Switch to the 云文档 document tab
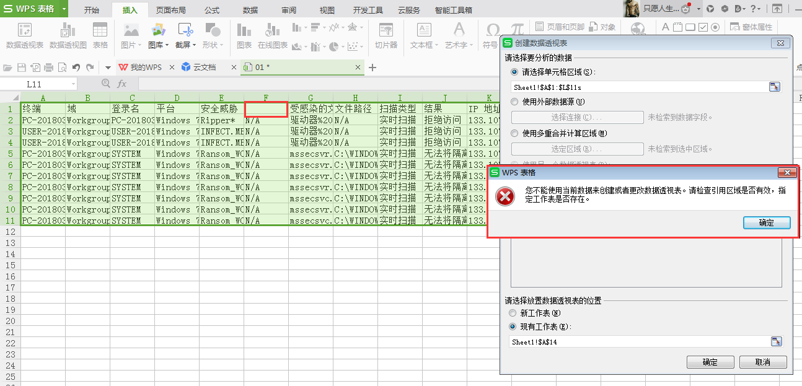This screenshot has height=386, width=802. coord(205,67)
